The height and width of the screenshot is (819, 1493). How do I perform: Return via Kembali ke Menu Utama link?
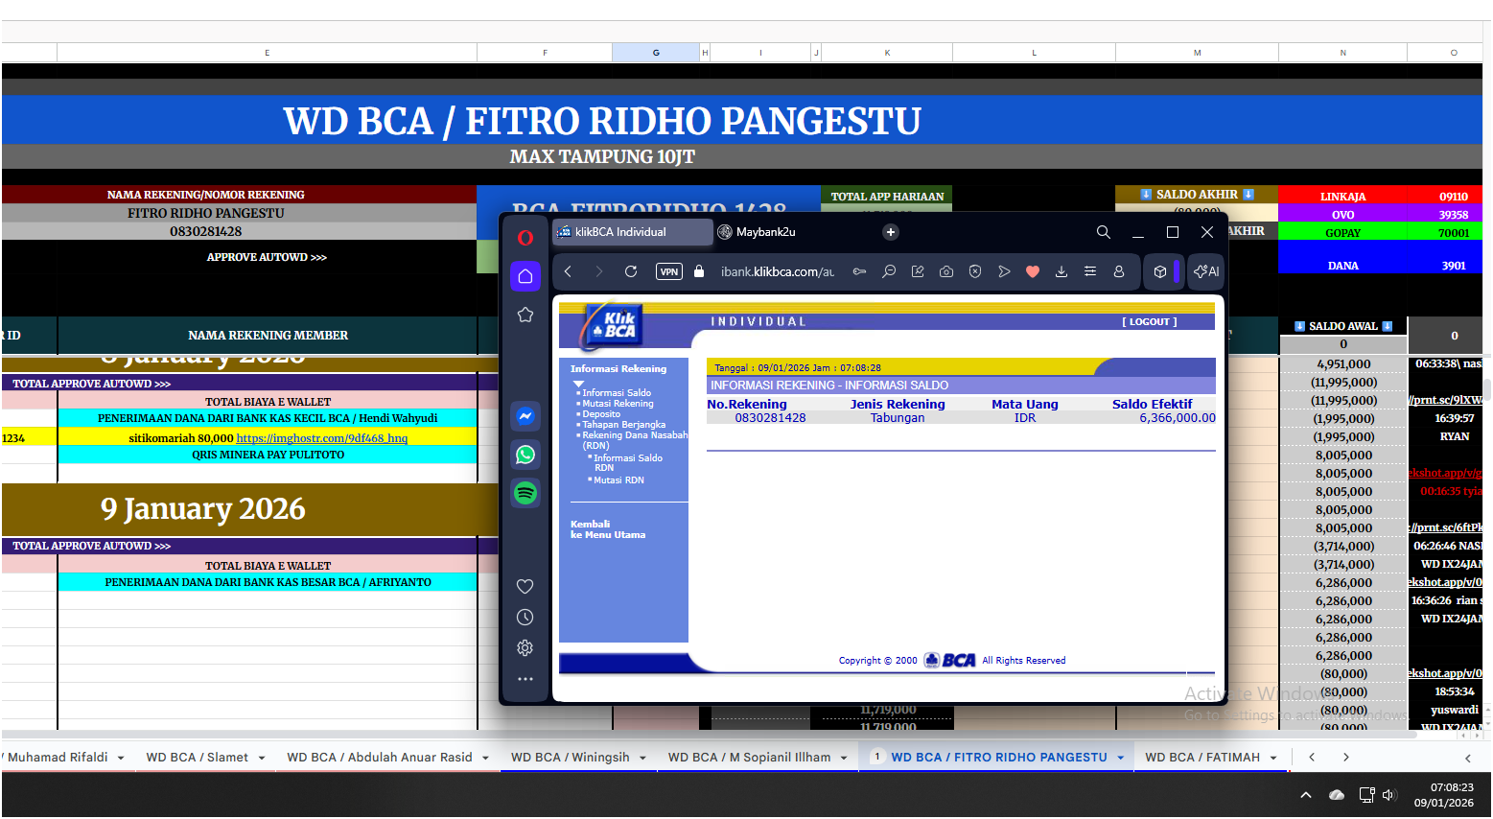[608, 529]
